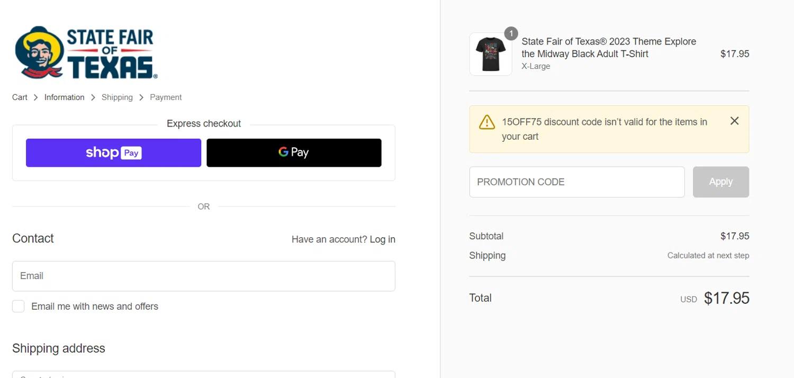Select the Information breadcrumb step
This screenshot has width=794, height=378.
[64, 97]
